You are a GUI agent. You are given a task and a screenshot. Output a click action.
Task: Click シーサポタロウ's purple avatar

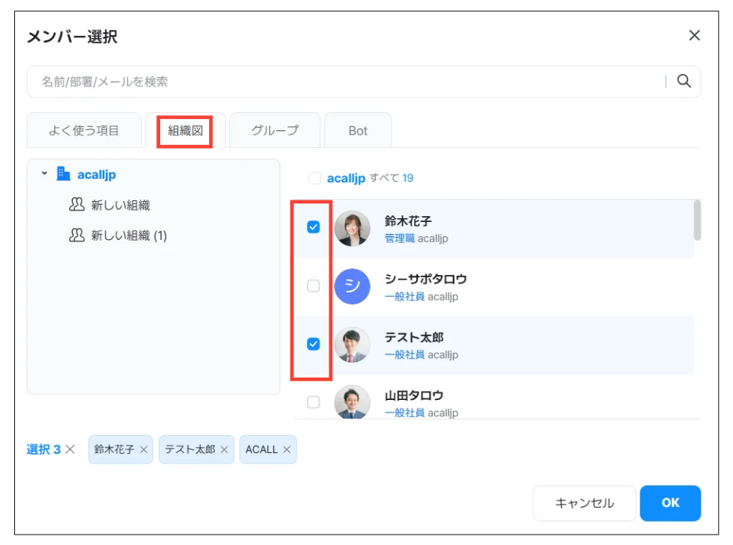click(352, 286)
